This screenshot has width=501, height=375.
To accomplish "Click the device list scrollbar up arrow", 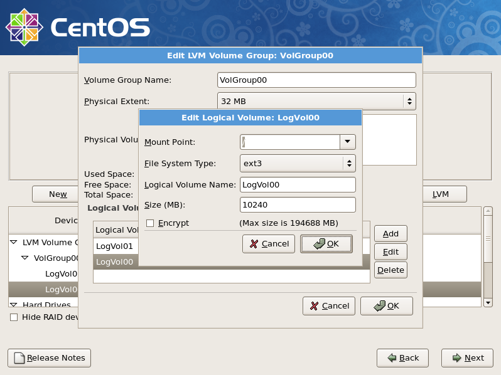I will (x=488, y=211).
